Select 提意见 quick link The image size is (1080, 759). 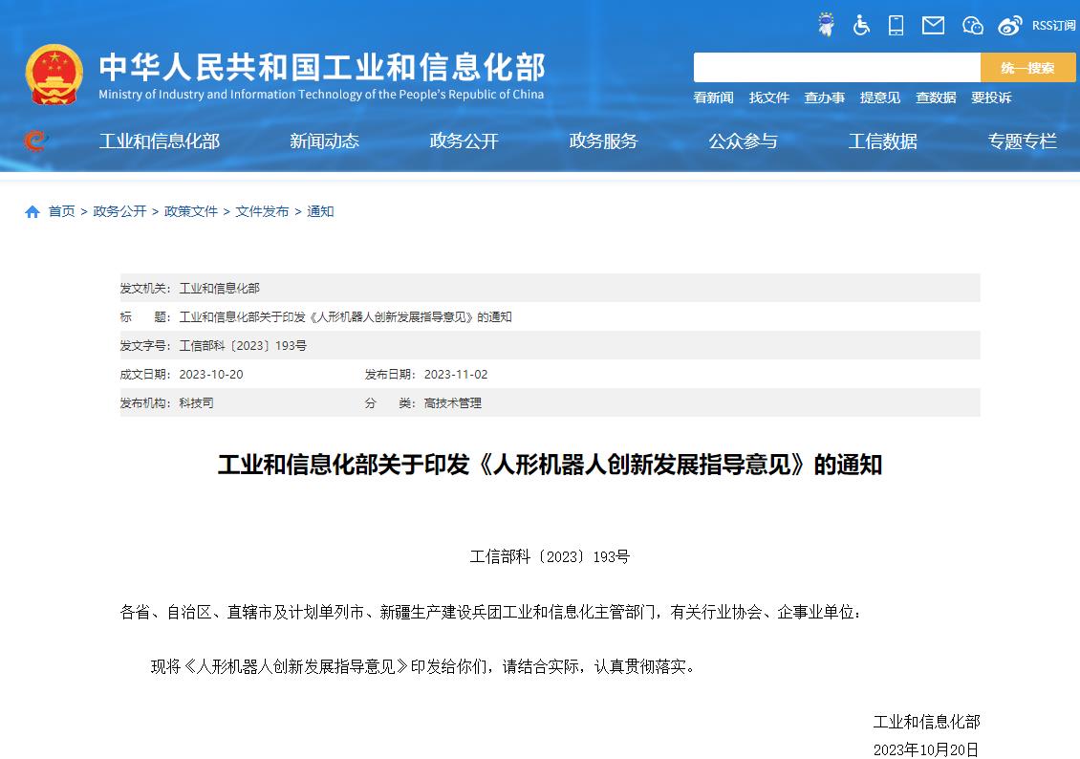[x=879, y=98]
